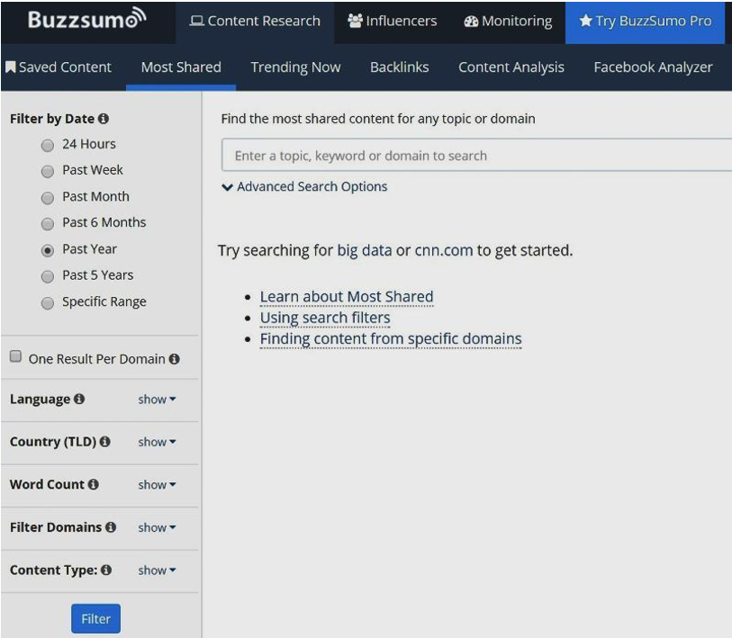Image resolution: width=732 pixels, height=638 pixels.
Task: Open the Saved Content tab
Action: [59, 67]
